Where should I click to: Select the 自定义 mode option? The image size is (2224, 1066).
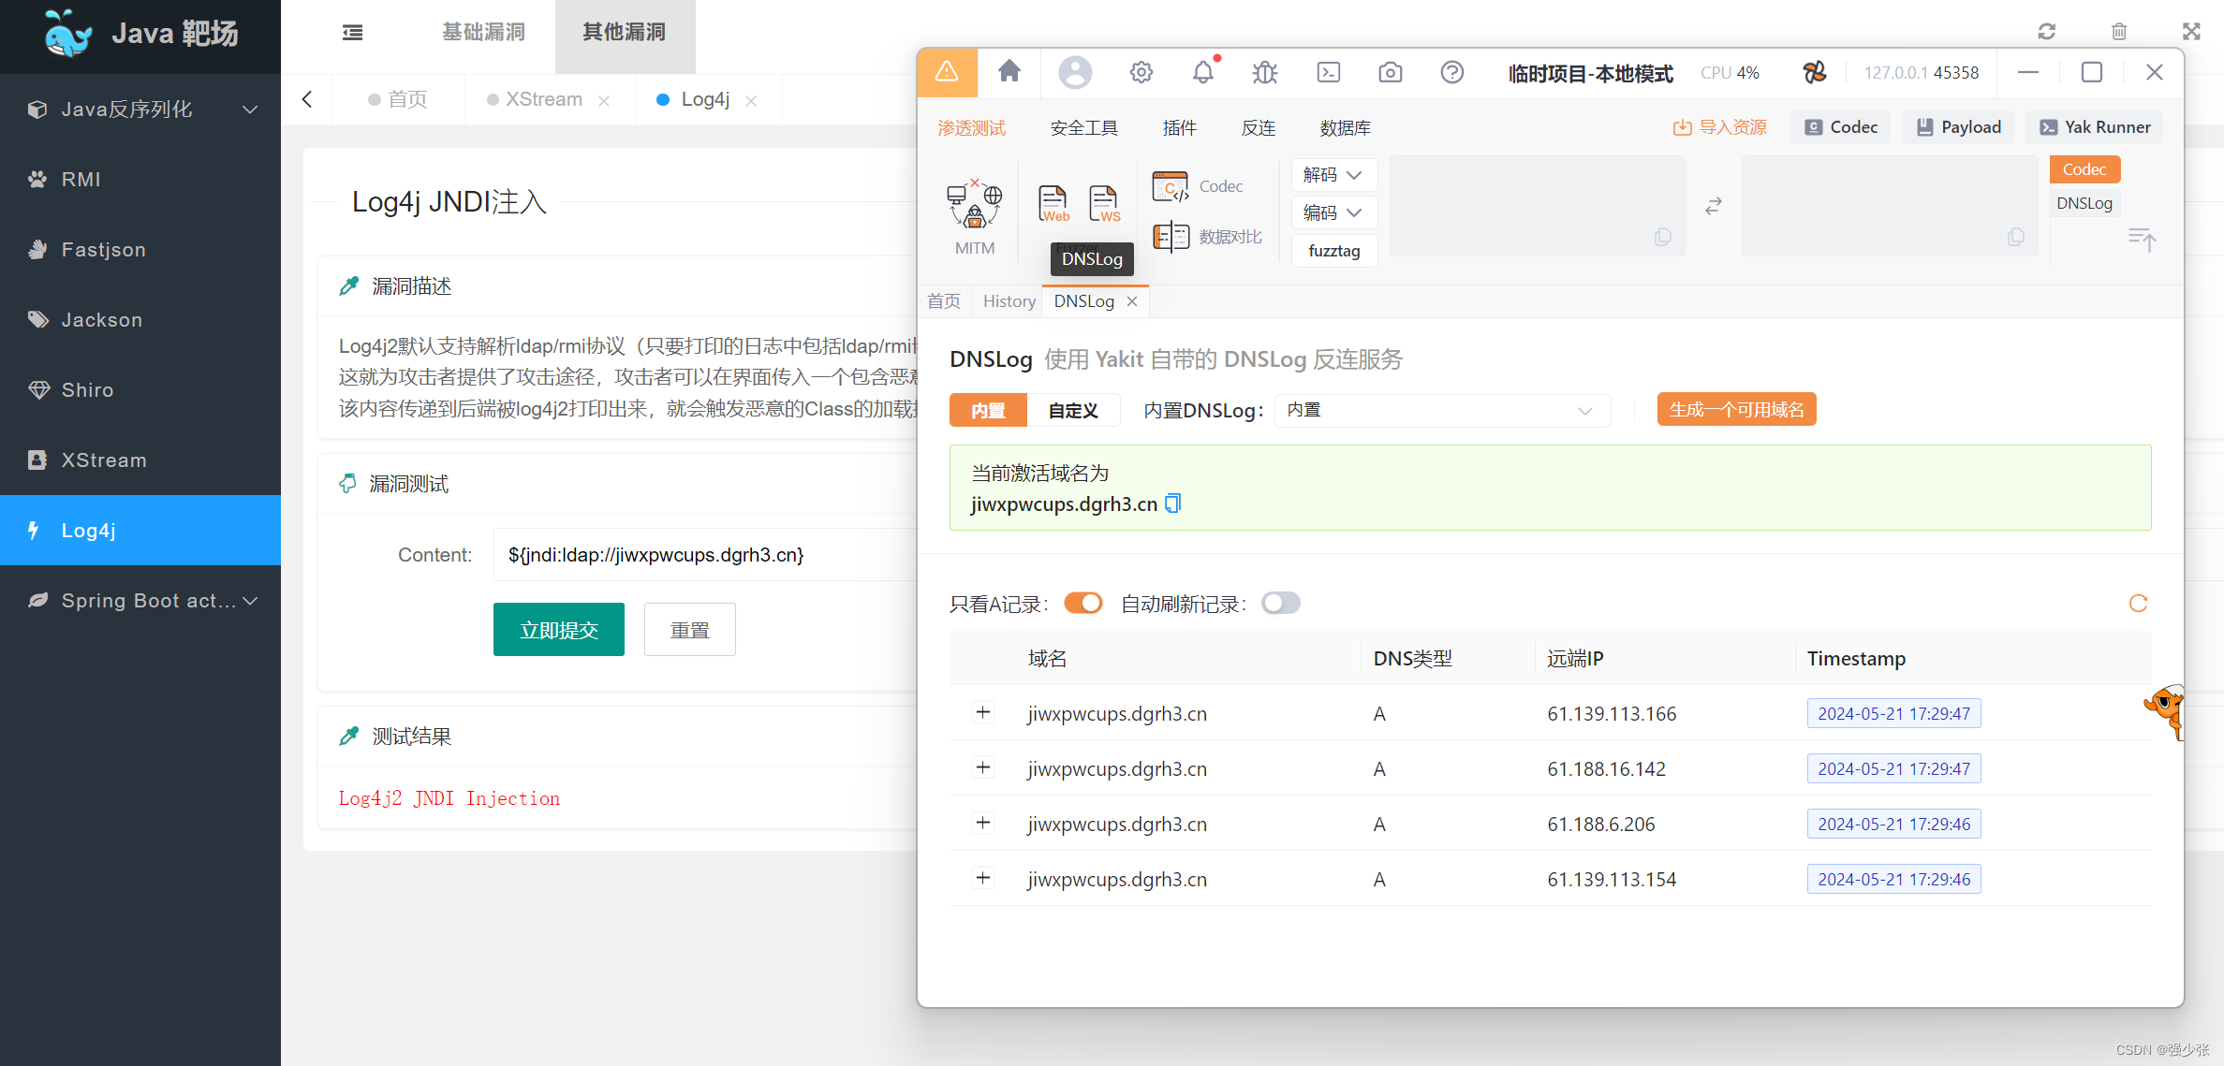pos(1073,410)
